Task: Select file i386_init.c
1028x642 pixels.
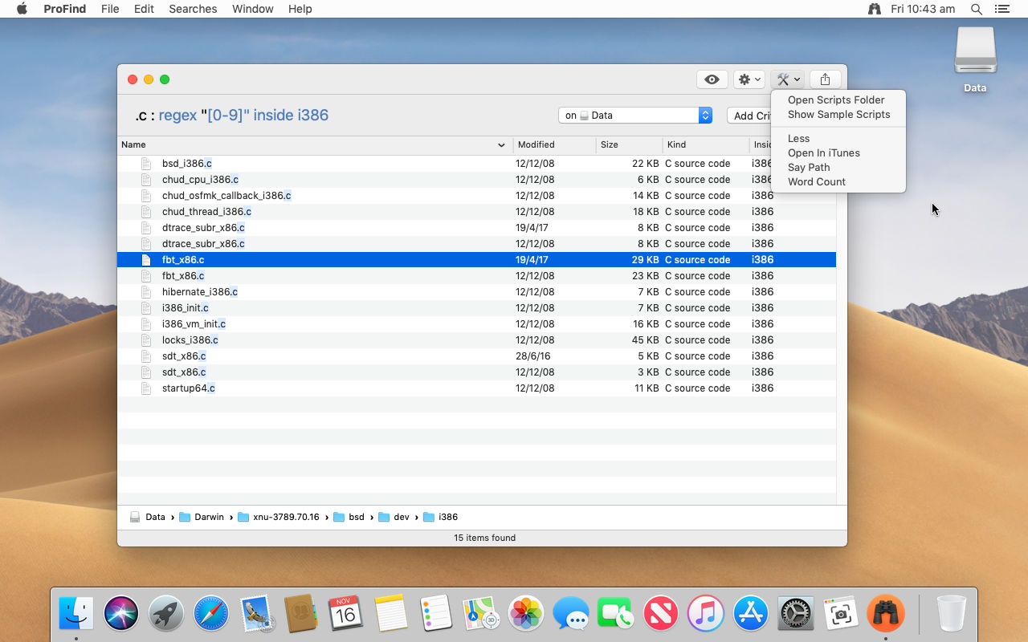Action: point(476,307)
